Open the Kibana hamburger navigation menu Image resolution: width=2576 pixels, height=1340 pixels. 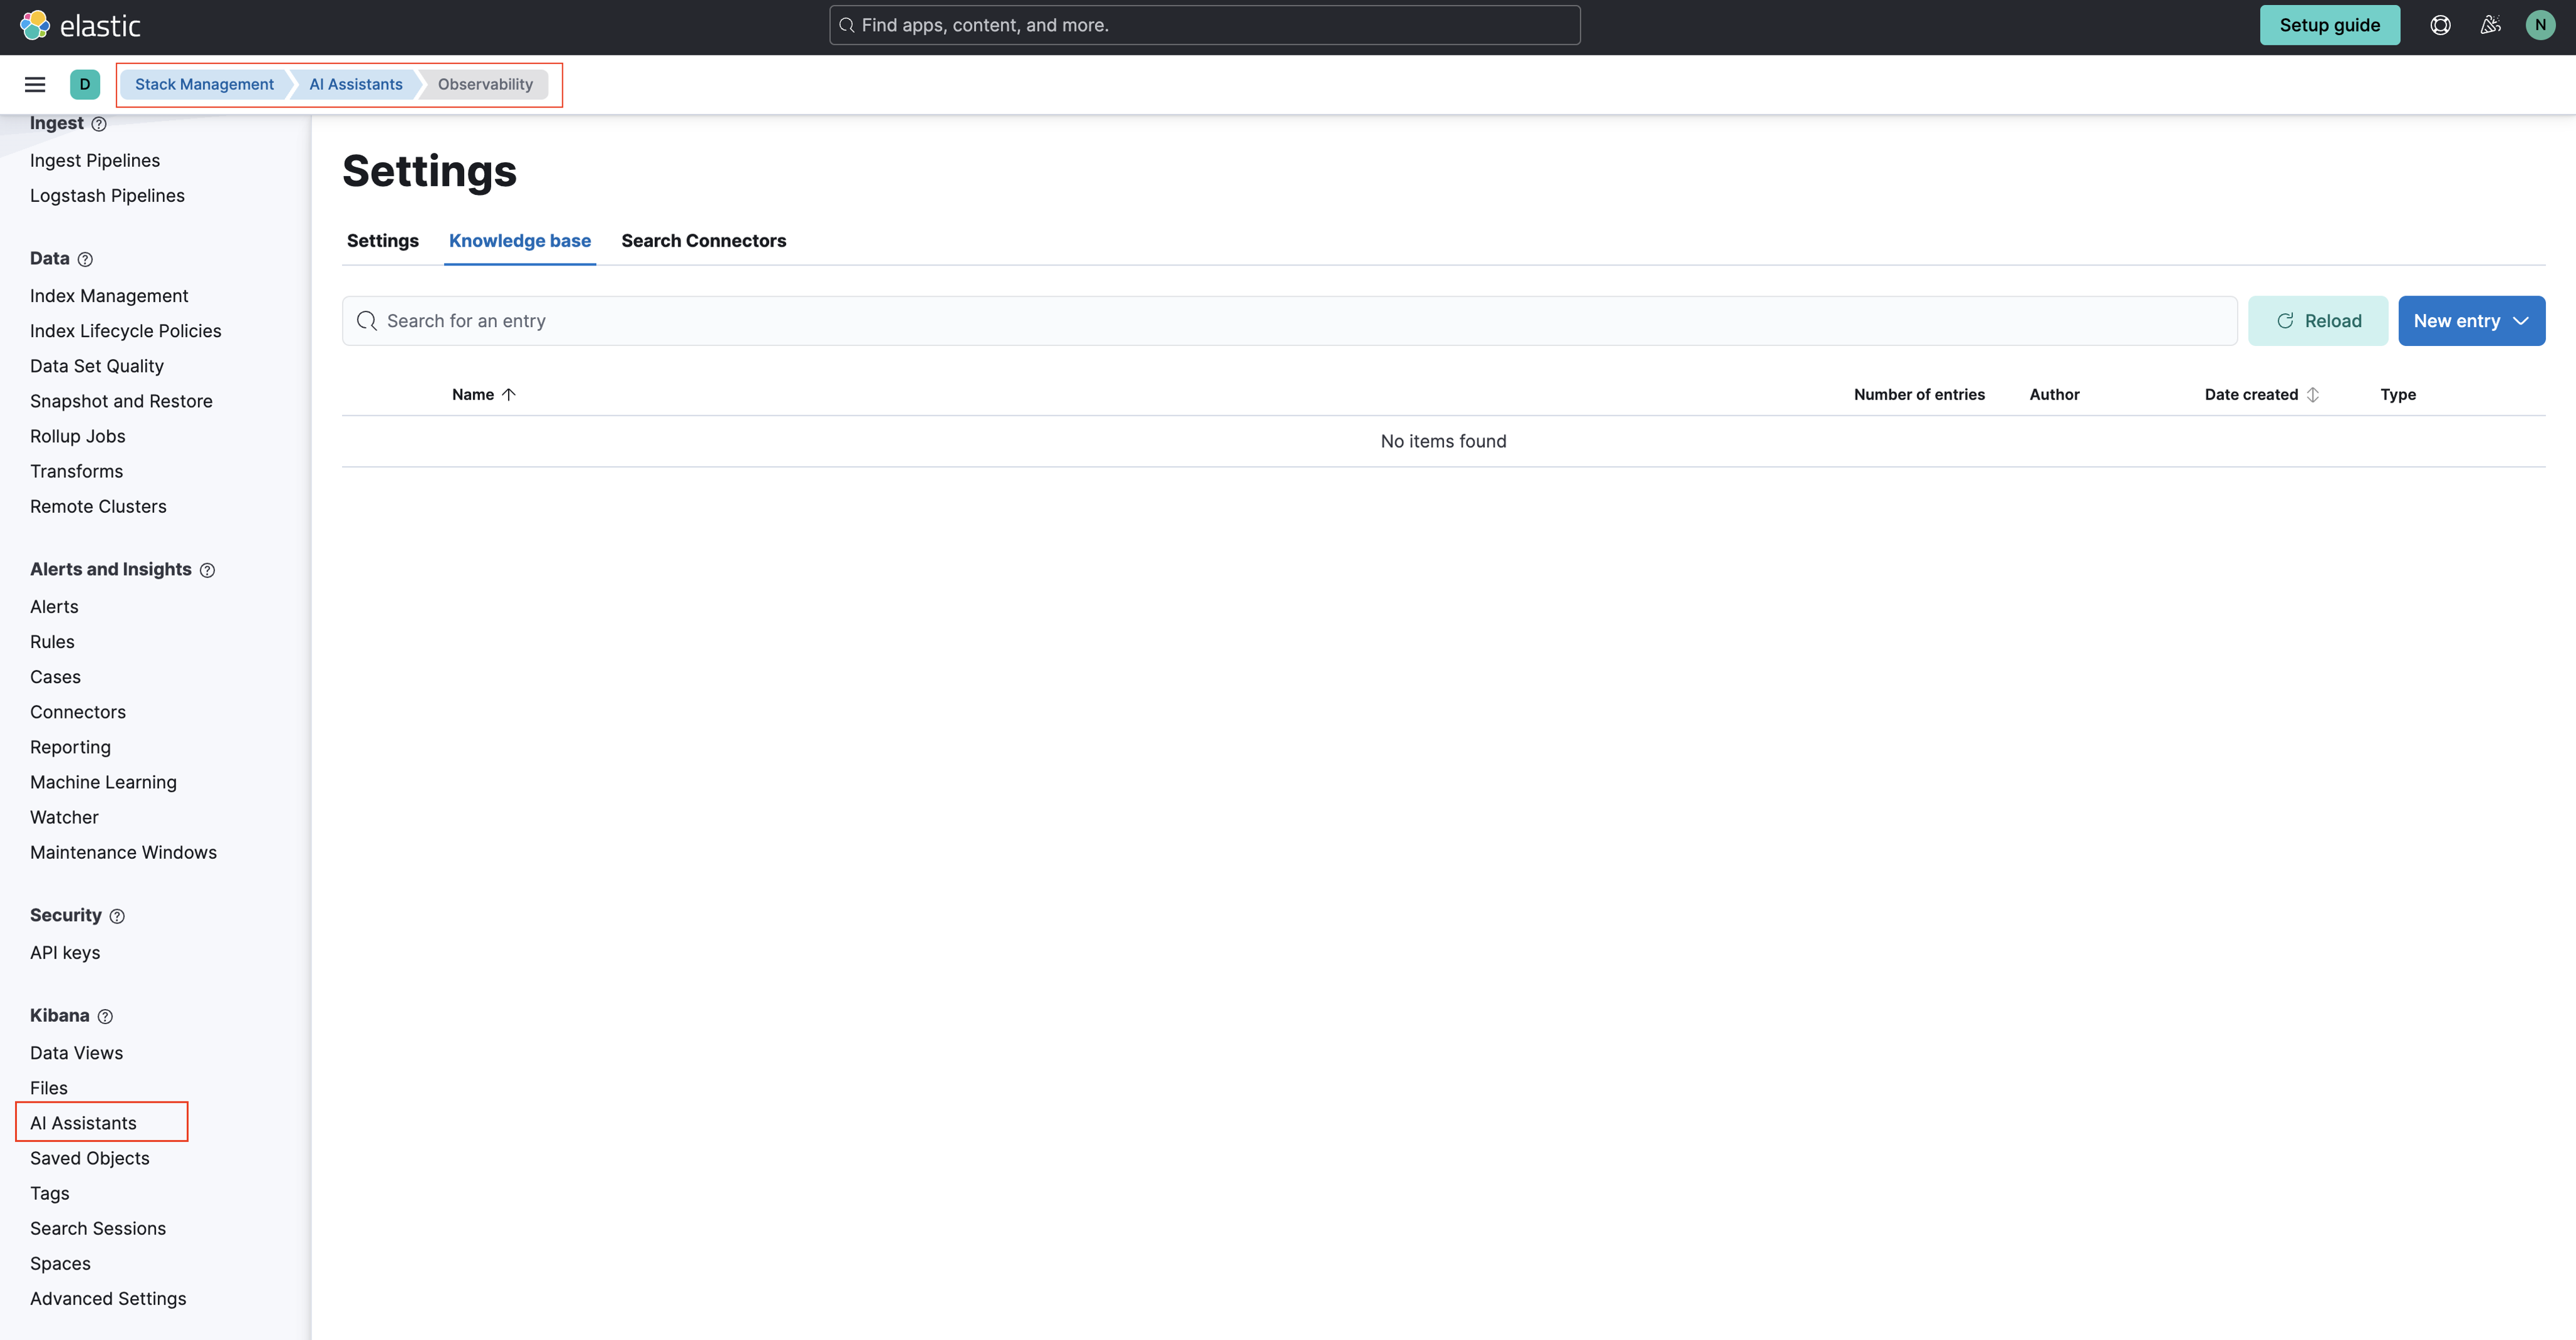pyautogui.click(x=35, y=84)
